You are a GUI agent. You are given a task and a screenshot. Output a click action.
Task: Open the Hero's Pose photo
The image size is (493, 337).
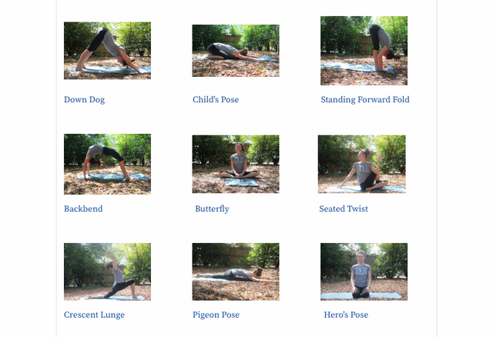pos(364,272)
